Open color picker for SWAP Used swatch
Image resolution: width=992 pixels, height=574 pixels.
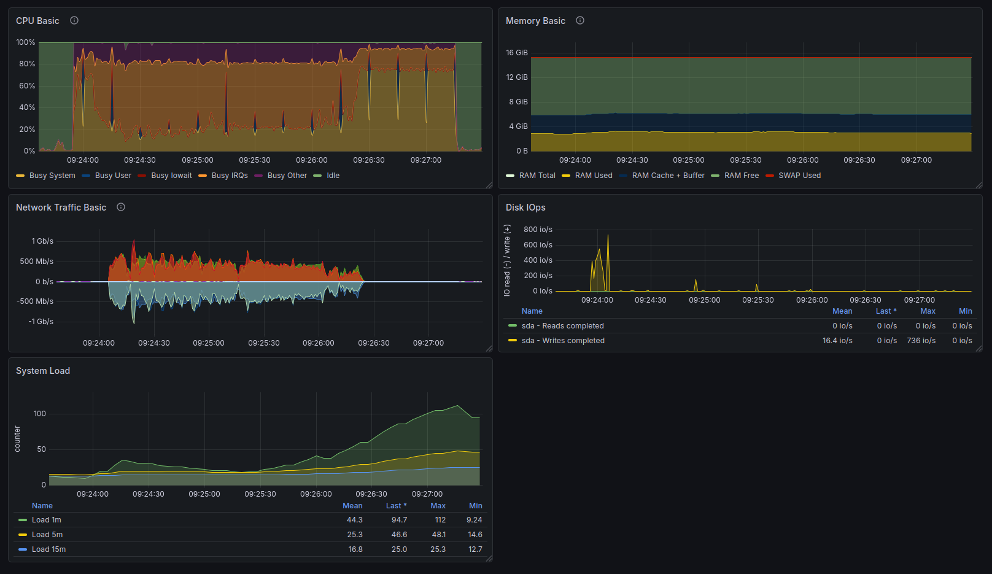pos(770,176)
